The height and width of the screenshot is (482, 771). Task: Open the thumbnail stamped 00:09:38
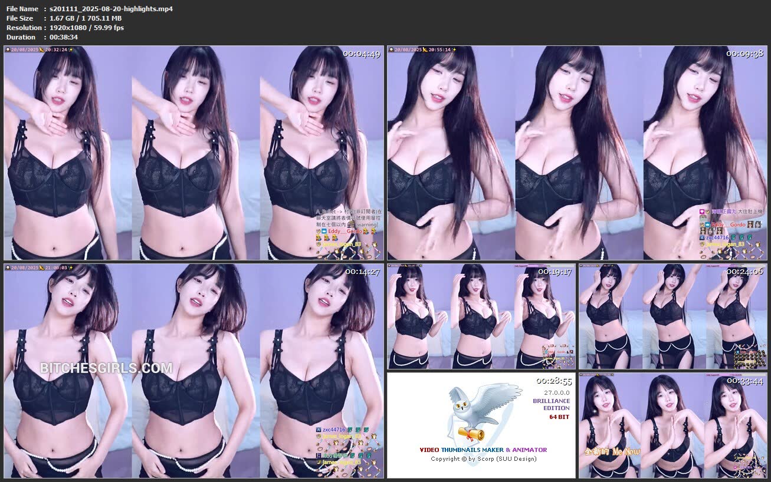[577, 153]
